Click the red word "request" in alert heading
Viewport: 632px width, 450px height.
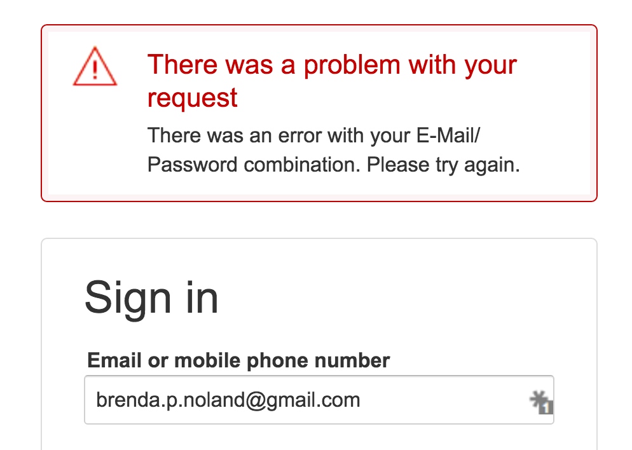pos(193,98)
